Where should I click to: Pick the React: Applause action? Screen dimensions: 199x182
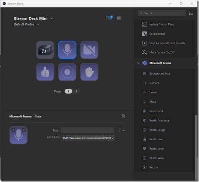[164, 120]
